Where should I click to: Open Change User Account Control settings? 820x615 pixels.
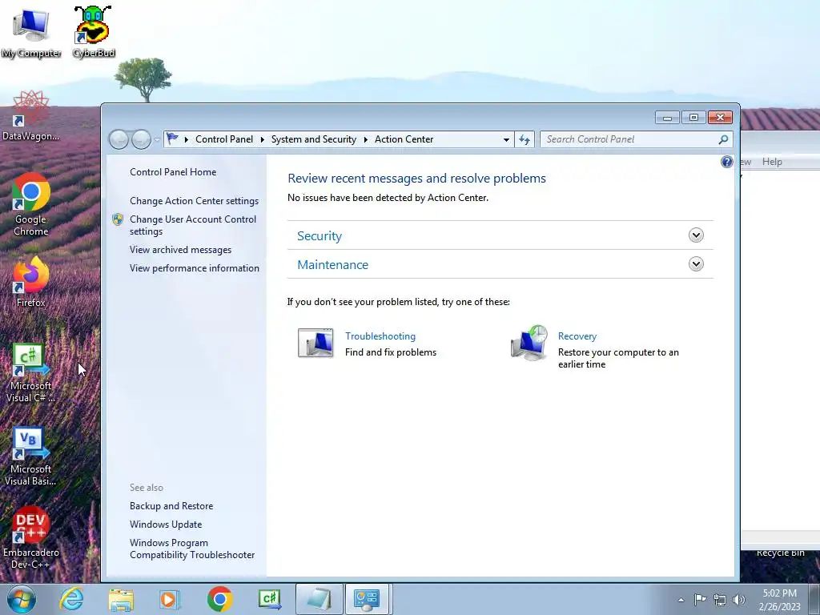[x=193, y=225]
